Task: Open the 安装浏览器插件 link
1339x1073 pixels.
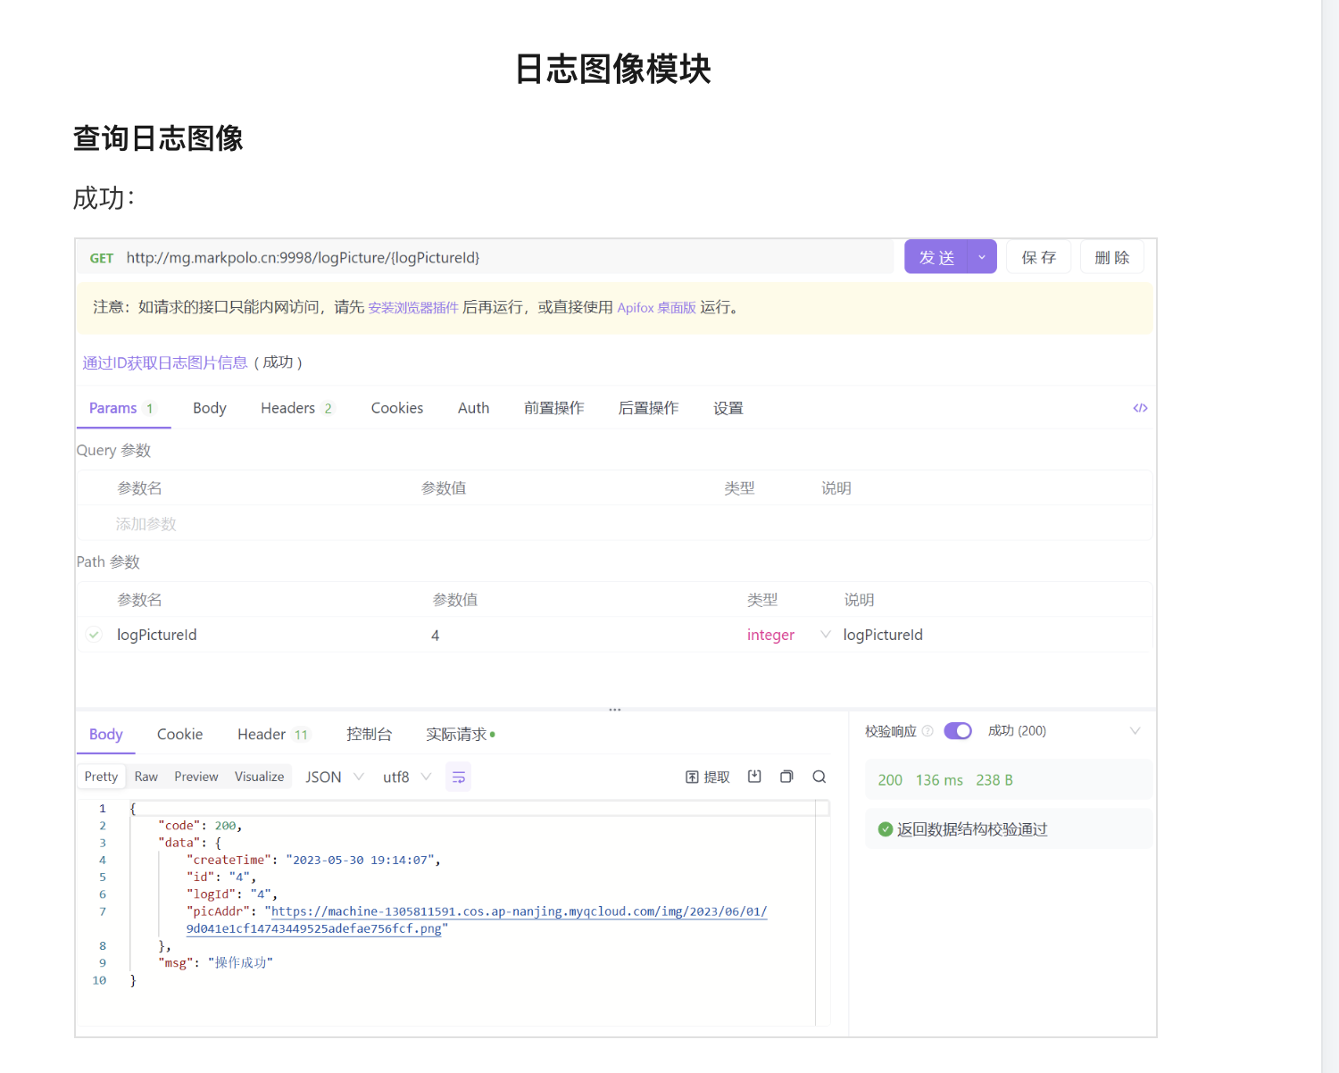Action: (x=412, y=307)
